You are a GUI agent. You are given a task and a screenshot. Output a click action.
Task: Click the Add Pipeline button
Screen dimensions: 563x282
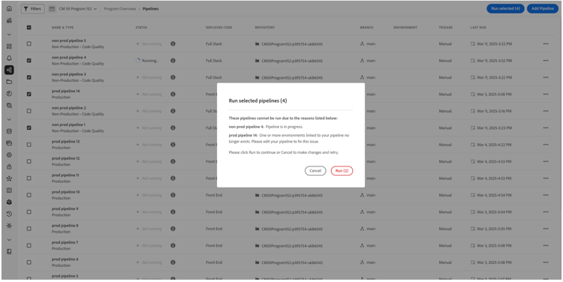(x=543, y=8)
